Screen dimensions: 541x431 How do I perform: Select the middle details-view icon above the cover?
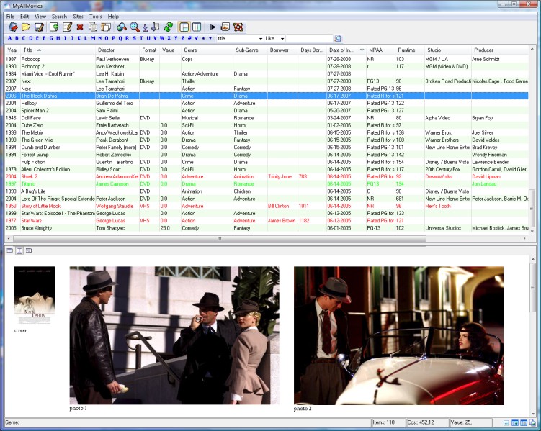pyautogui.click(x=19, y=250)
